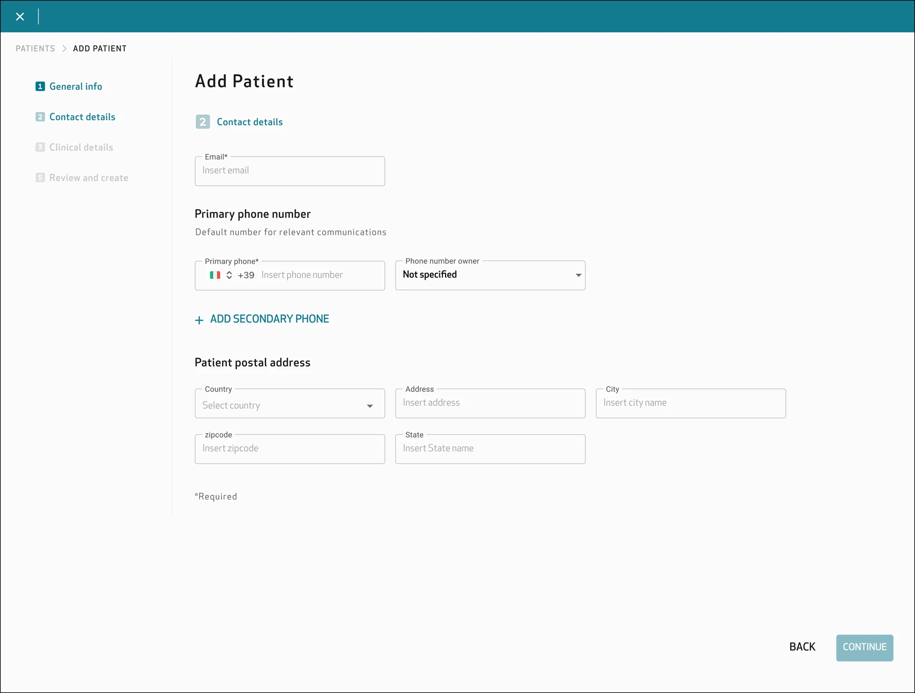Click the Back button
The image size is (915, 693).
803,647
